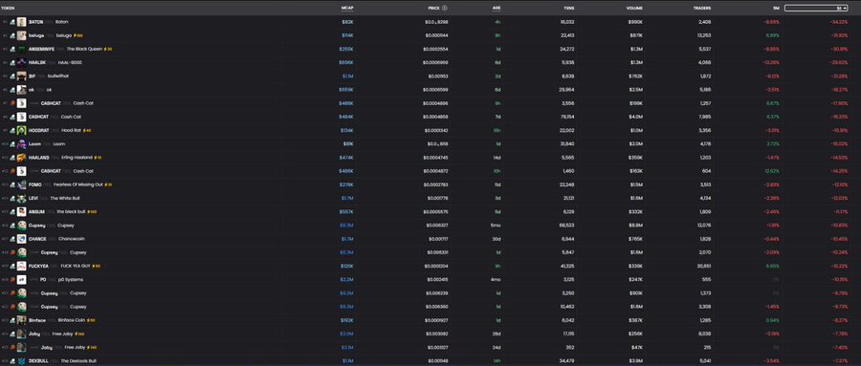This screenshot has height=366, width=861.
Task: Sort by the VOLUME column header
Action: coord(634,9)
